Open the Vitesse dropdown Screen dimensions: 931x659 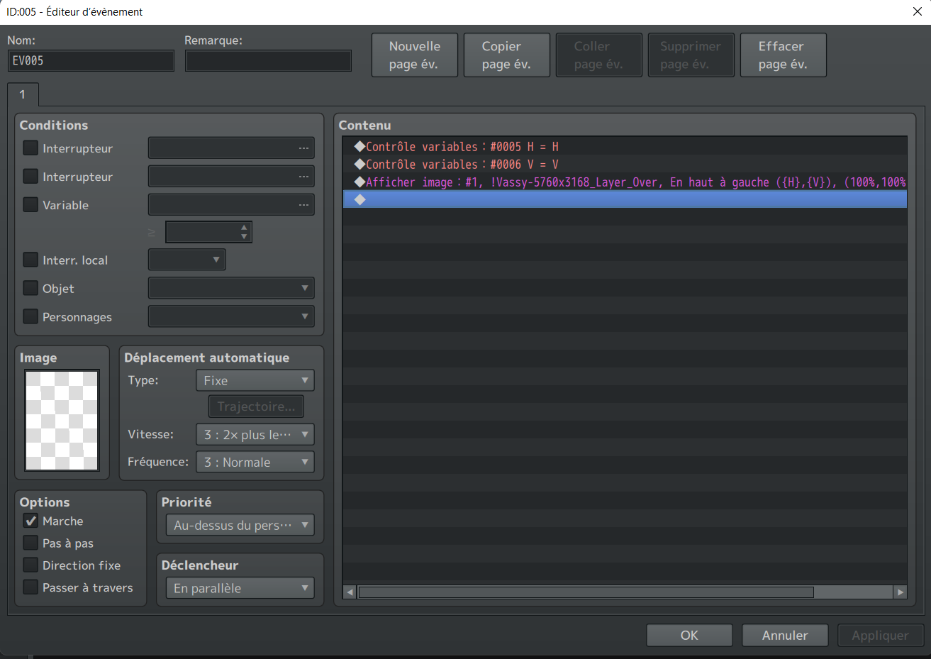tap(255, 435)
